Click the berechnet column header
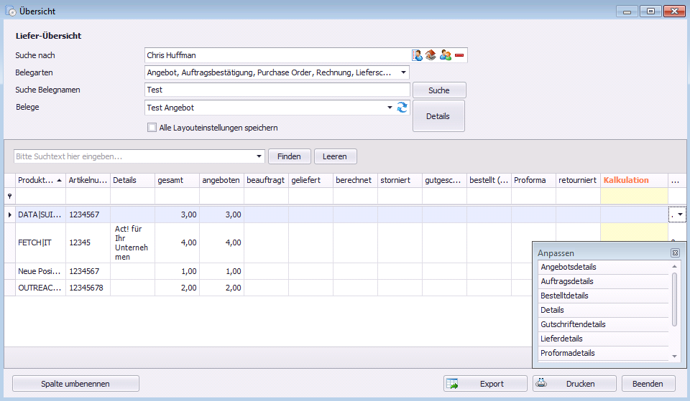 pos(355,180)
